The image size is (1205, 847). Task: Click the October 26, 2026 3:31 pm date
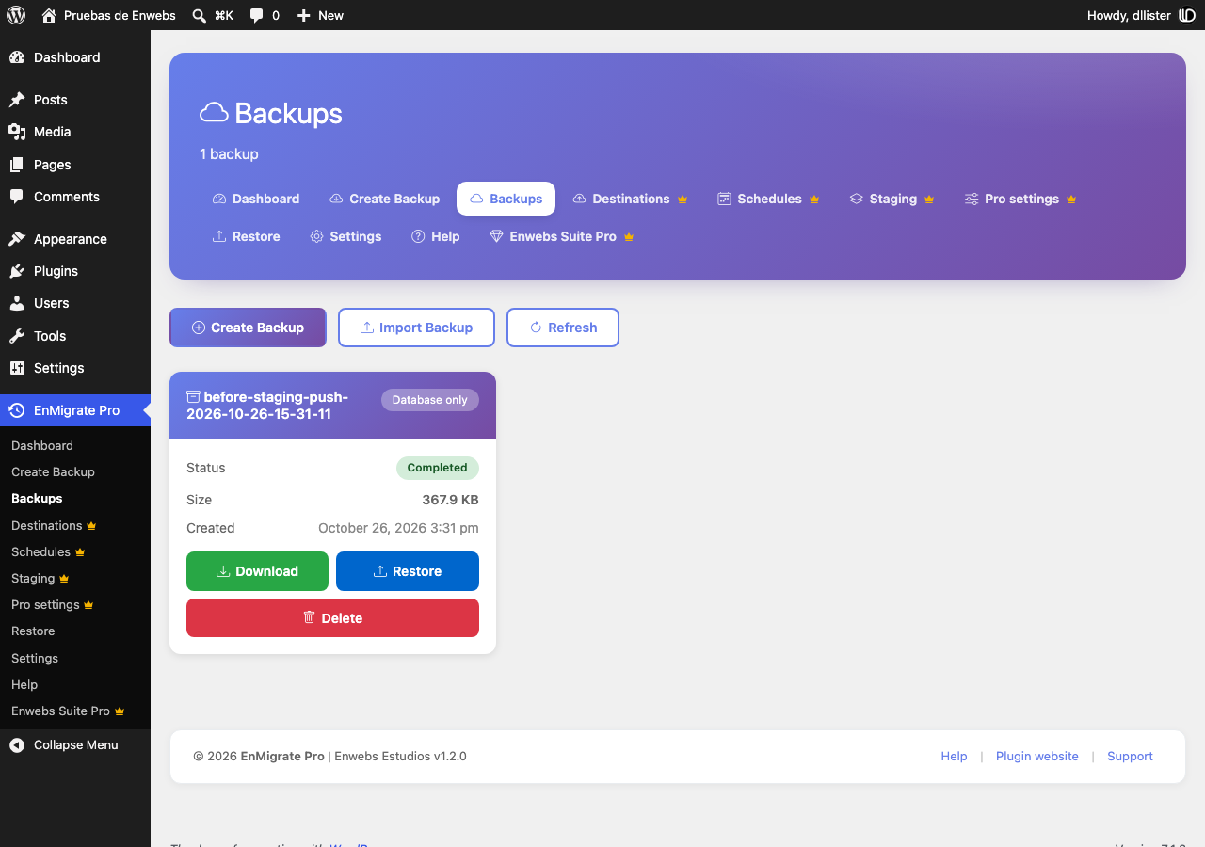[398, 528]
